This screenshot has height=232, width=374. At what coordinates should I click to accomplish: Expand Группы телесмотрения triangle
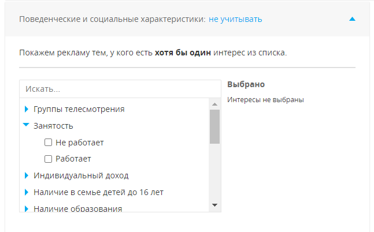click(x=27, y=109)
